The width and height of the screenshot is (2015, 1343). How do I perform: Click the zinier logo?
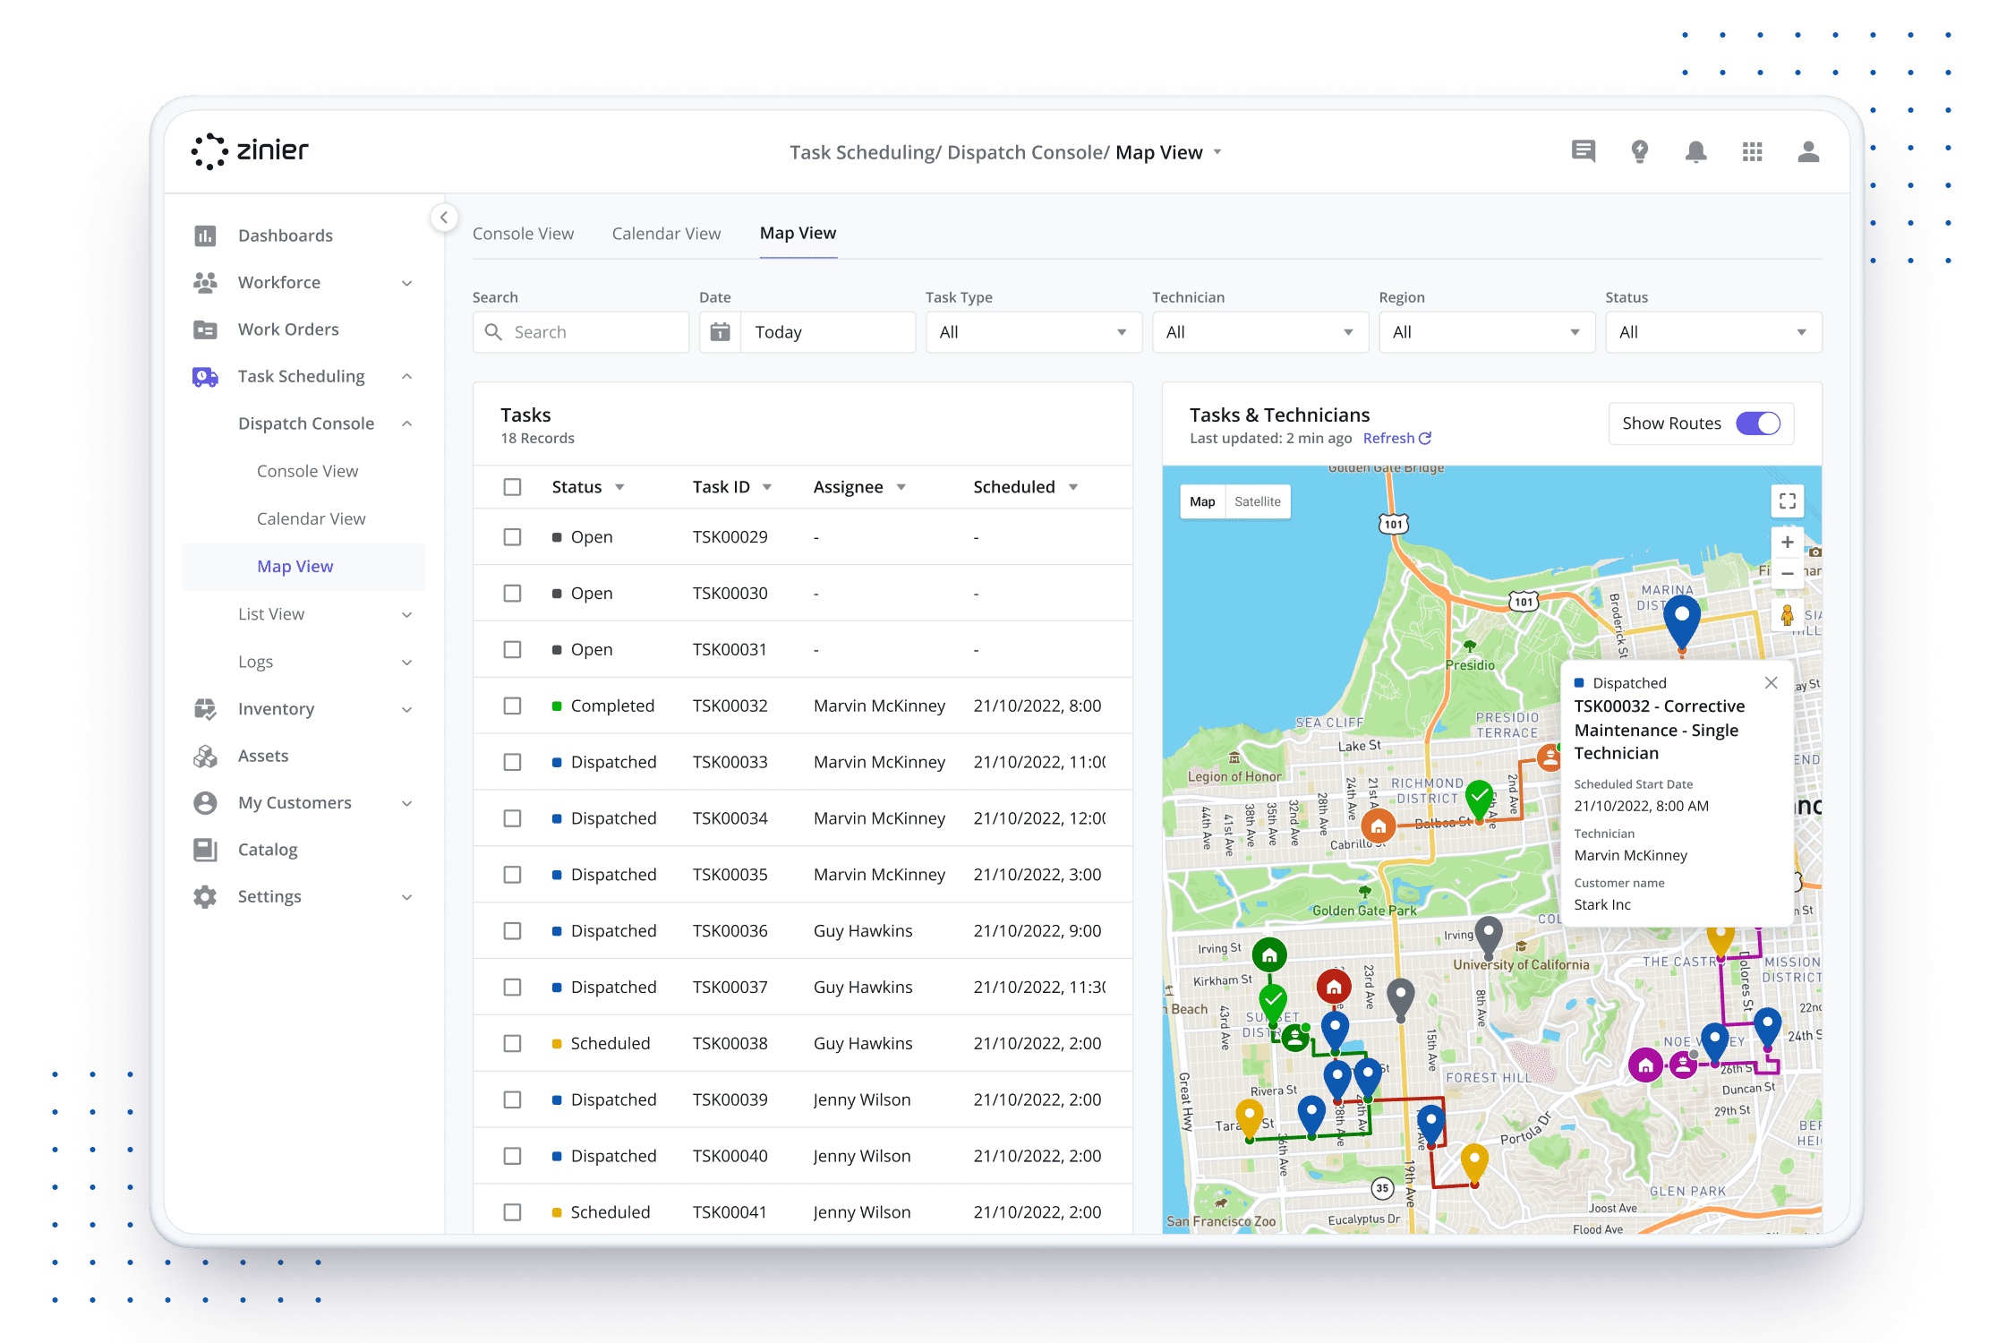point(250,150)
